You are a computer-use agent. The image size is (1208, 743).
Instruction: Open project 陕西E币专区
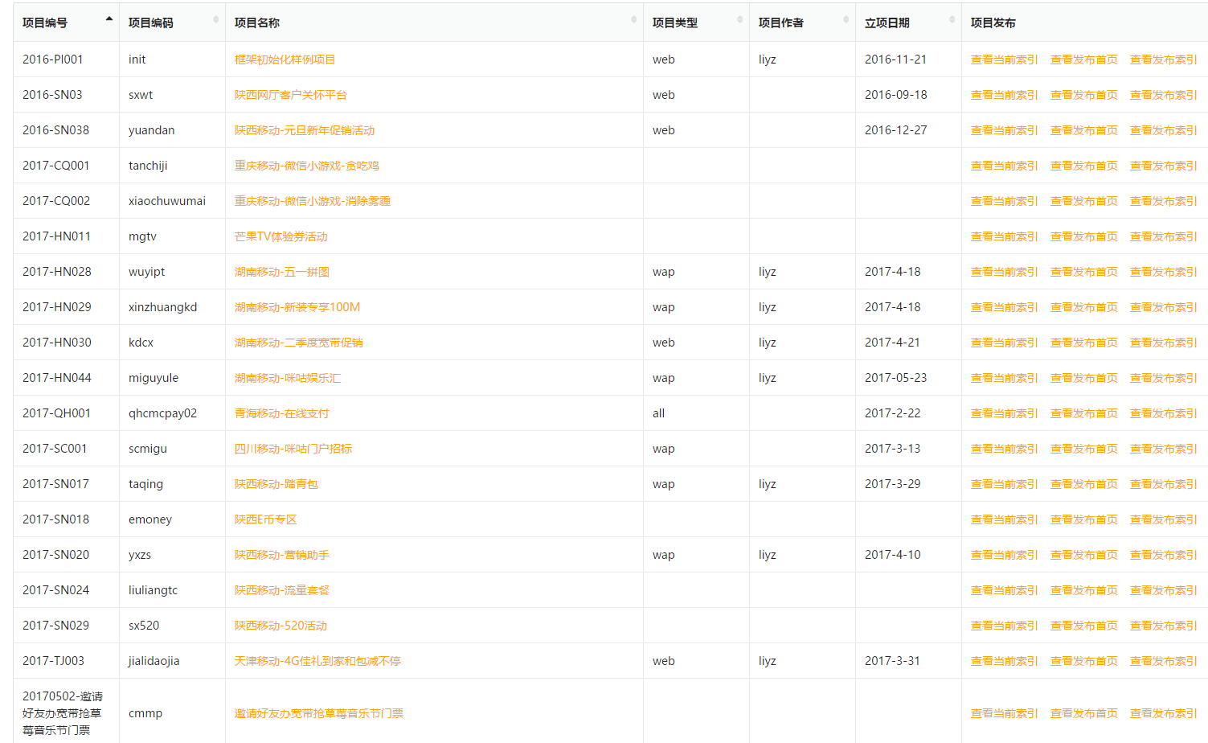(266, 519)
